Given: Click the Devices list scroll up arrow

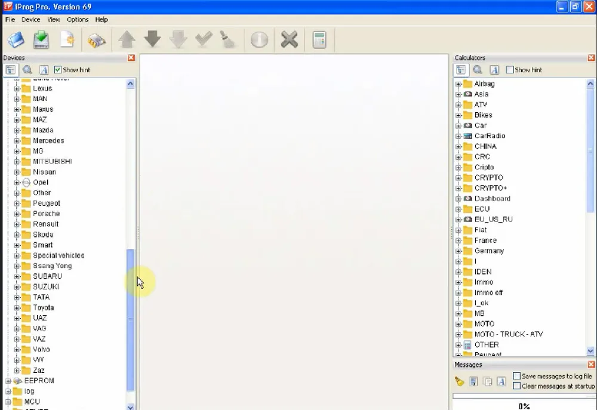Looking at the screenshot, I should pos(130,84).
